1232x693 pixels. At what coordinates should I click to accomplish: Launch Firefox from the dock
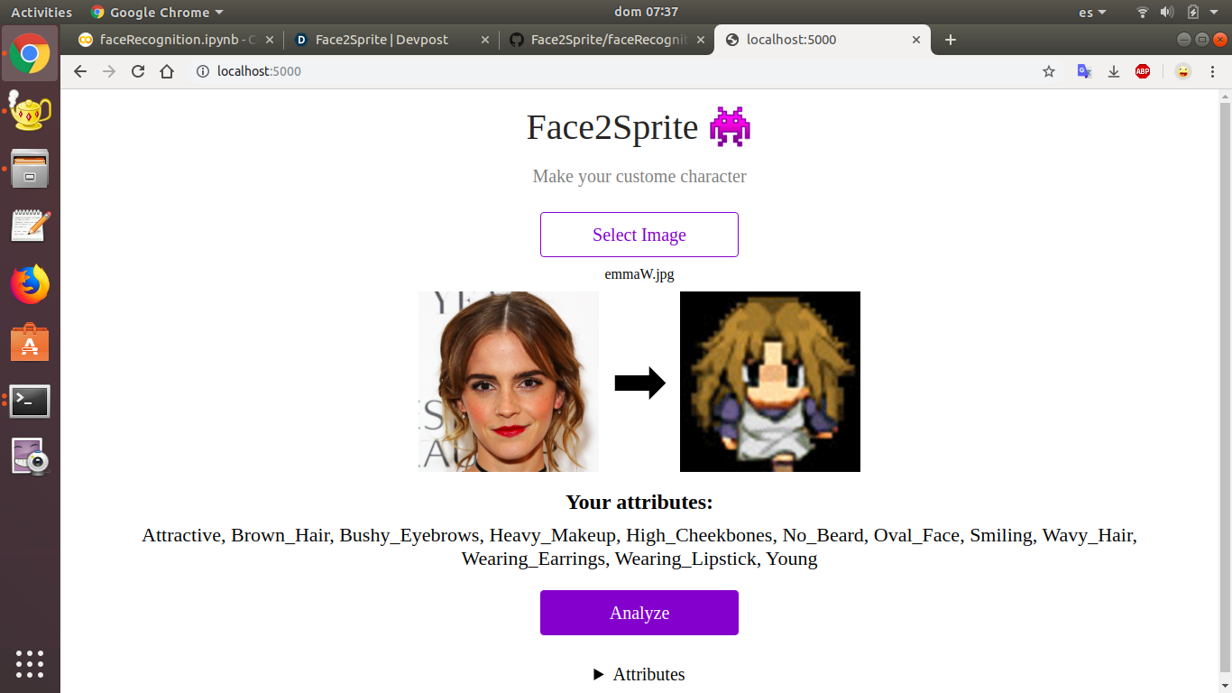coord(30,284)
